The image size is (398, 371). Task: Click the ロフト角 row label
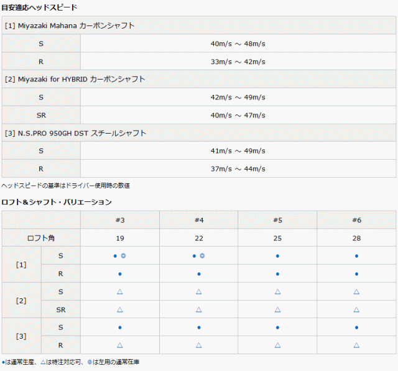[x=41, y=238]
